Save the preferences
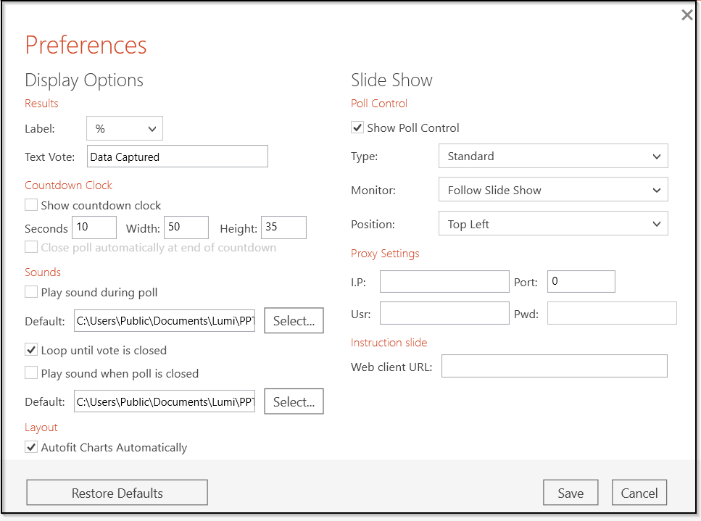This screenshot has width=701, height=521. click(571, 493)
